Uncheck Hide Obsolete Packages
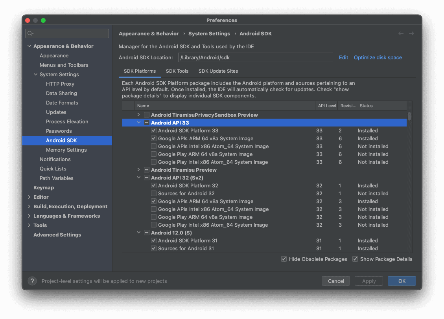The image size is (444, 319). (x=284, y=259)
